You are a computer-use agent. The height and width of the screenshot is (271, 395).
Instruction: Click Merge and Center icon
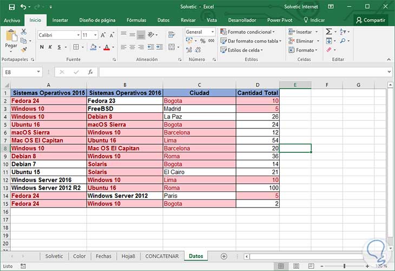(172, 47)
